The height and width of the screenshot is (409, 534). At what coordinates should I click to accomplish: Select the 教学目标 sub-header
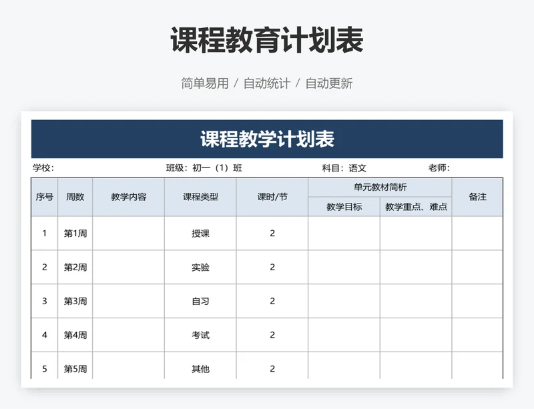click(344, 207)
